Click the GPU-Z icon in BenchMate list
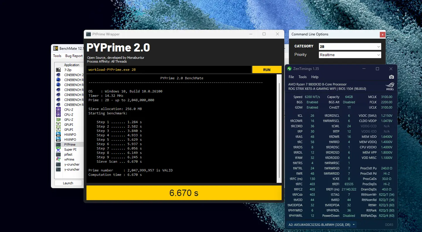422x232 pixels. [x=58, y=120]
